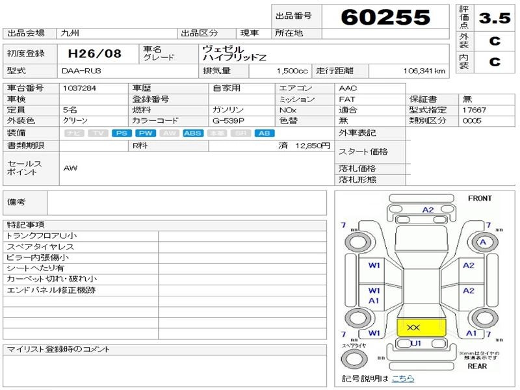Select the blue AB airbag badge

(x=265, y=133)
